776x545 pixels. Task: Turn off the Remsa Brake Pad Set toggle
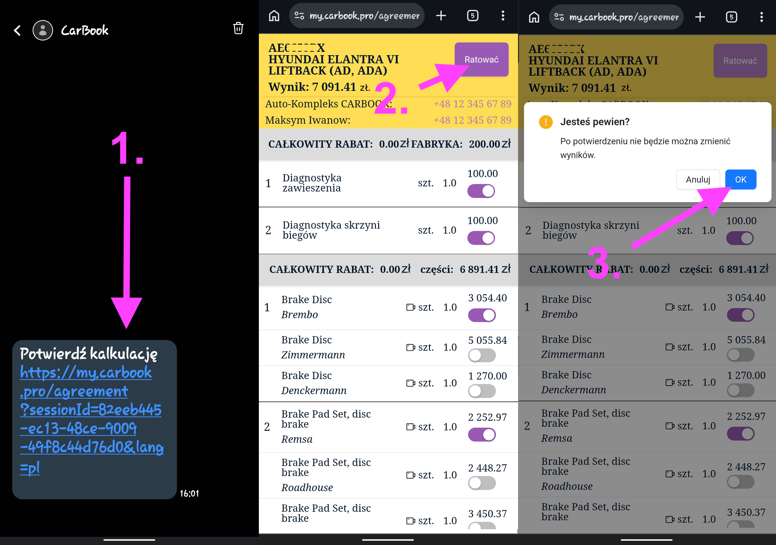pyautogui.click(x=482, y=435)
